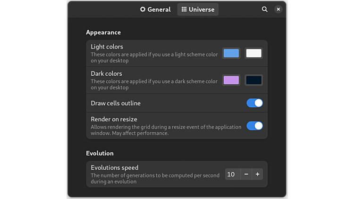
Task: Click the Render on resize description text
Action: (x=165, y=130)
